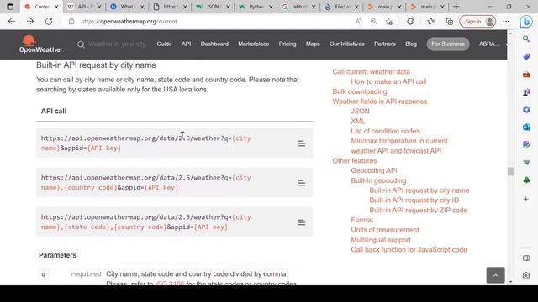Go back with the browser back arrow
The image size is (538, 302).
point(12,21)
